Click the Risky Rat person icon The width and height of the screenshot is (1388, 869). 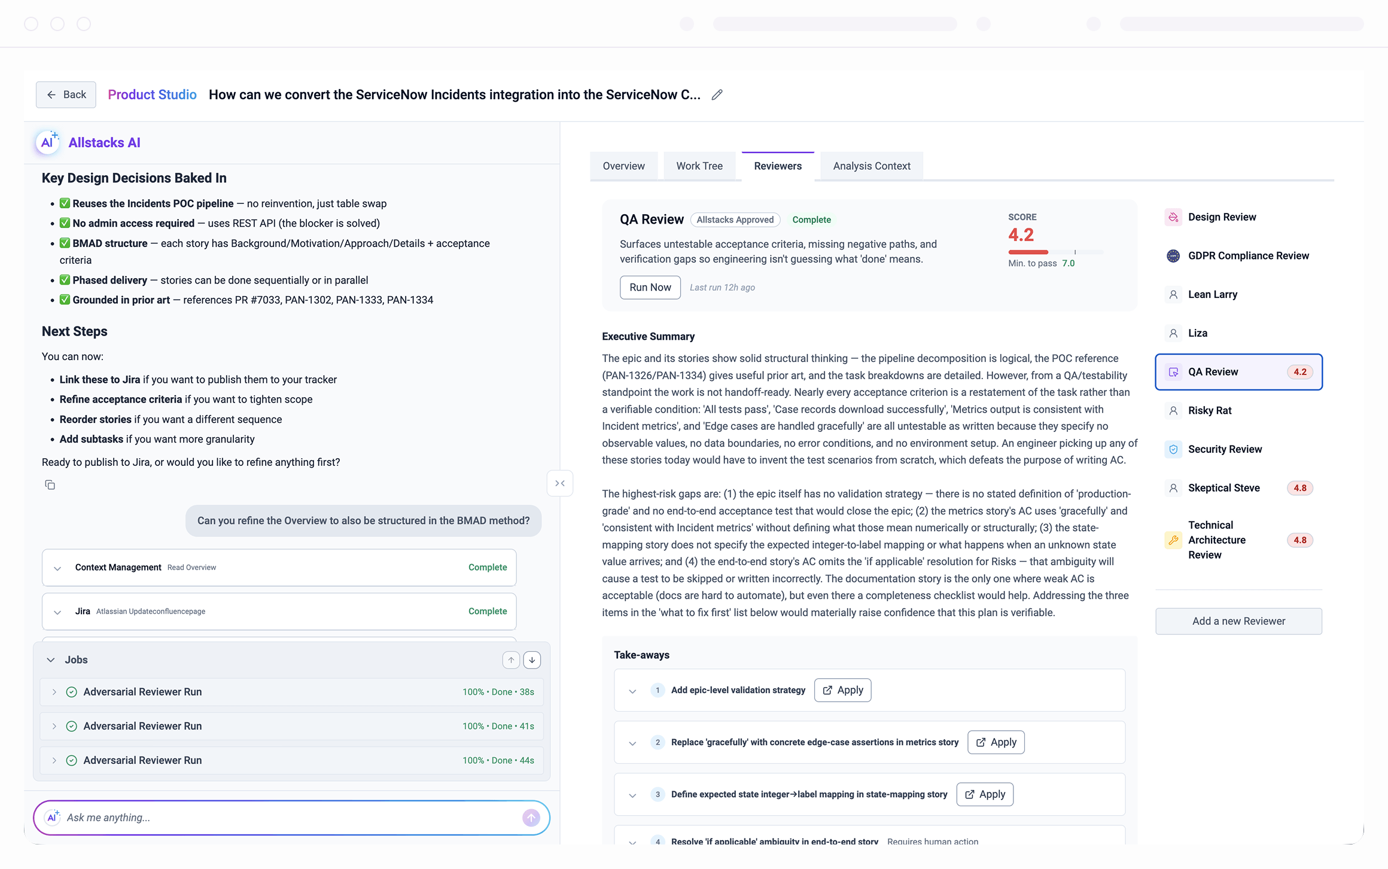tap(1173, 410)
